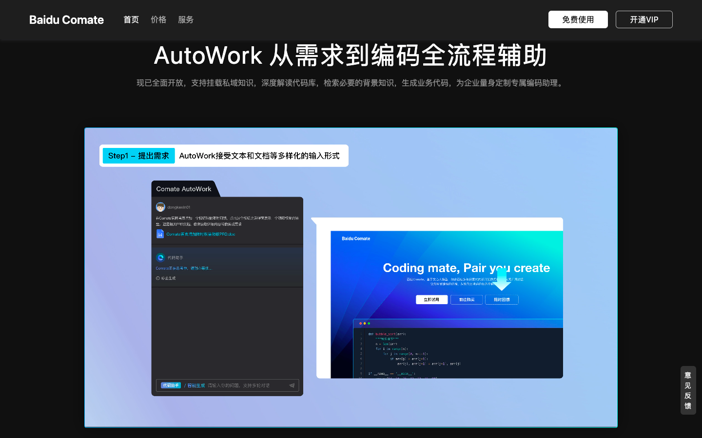Open the 服务 navigation item

tap(186, 20)
